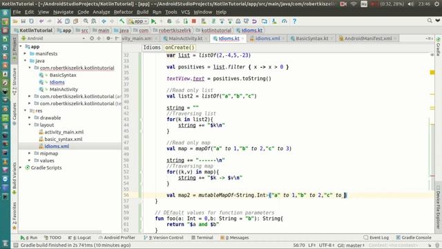Image resolution: width=442 pixels, height=249 pixels.
Task: Synchronize project using the toolbar refresh icon
Action: (x=31, y=21)
